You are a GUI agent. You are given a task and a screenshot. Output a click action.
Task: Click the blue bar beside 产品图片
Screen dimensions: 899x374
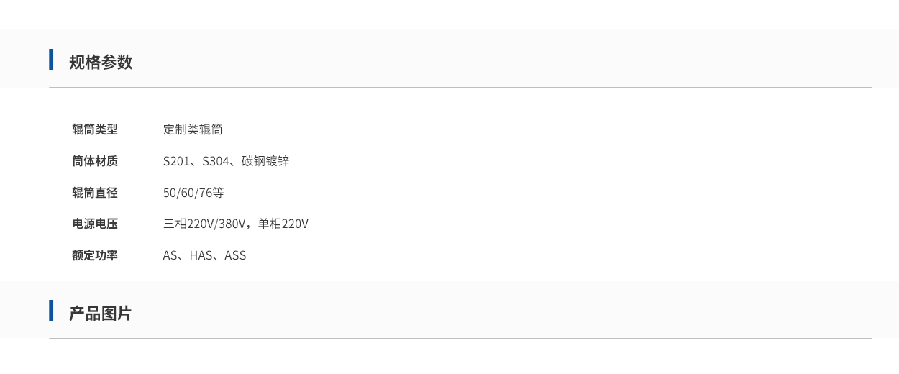pos(51,311)
